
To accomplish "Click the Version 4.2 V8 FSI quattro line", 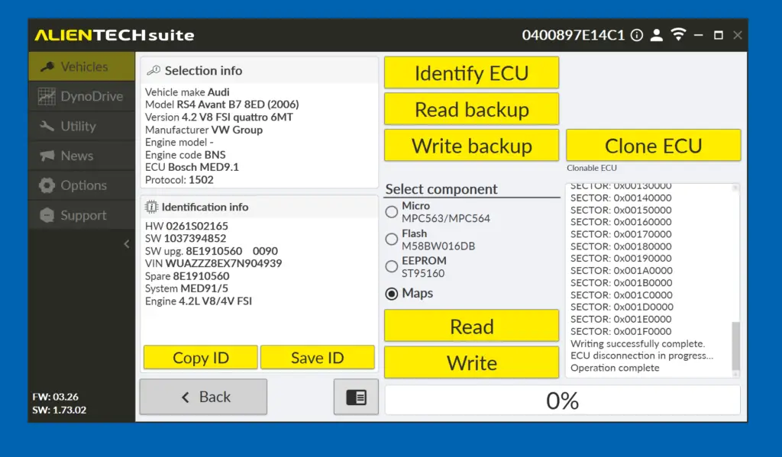I will tap(219, 117).
